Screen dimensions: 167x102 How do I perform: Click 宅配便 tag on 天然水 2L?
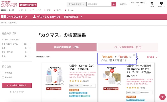point(86,96)
